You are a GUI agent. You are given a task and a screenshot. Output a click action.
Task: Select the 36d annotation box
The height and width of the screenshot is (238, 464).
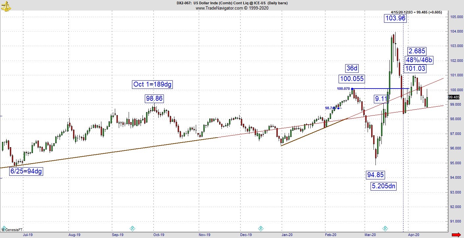tap(351, 68)
